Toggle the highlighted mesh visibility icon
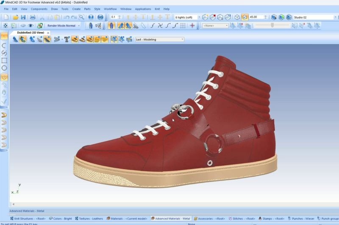339x225 pixels. 114,39
